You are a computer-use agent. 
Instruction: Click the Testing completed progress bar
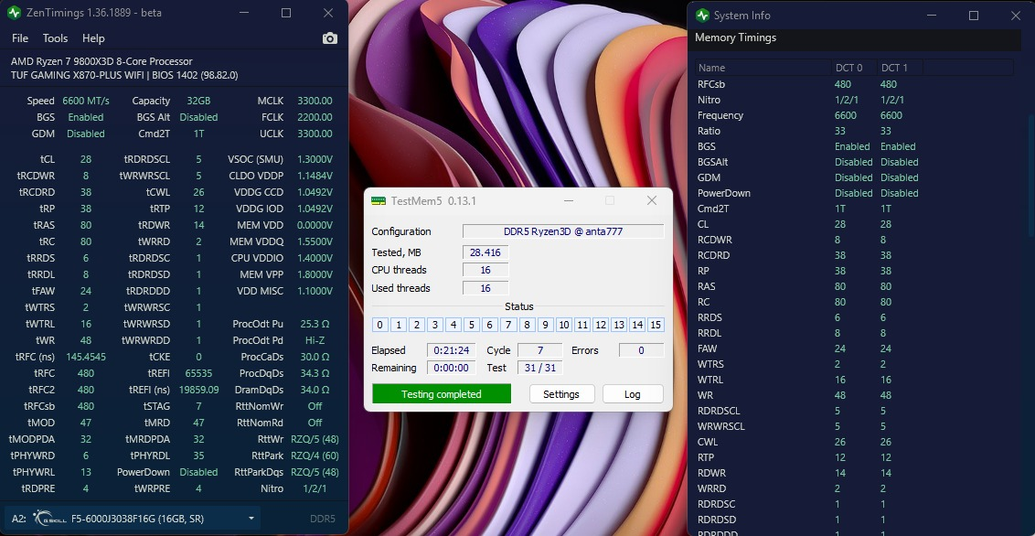pyautogui.click(x=441, y=394)
